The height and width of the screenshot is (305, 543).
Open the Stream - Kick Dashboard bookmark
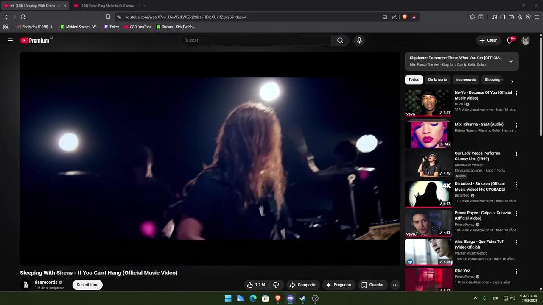tap(176, 27)
